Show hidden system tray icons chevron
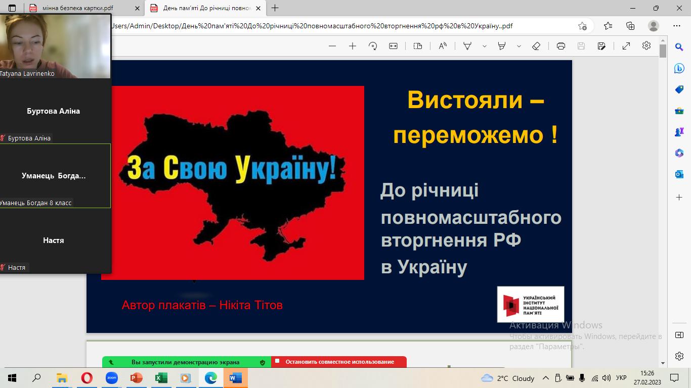This screenshot has width=691, height=388. click(x=545, y=378)
